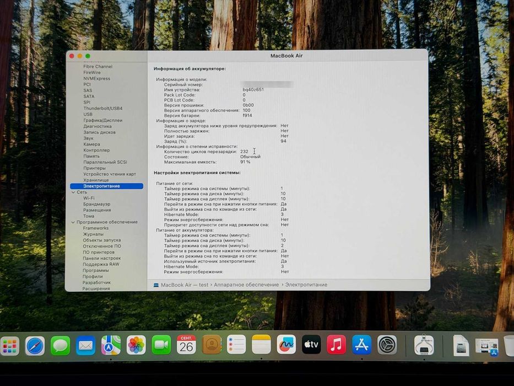This screenshot has width=514, height=386.
Task: Select SPI in the sidebar
Action: coord(86,103)
